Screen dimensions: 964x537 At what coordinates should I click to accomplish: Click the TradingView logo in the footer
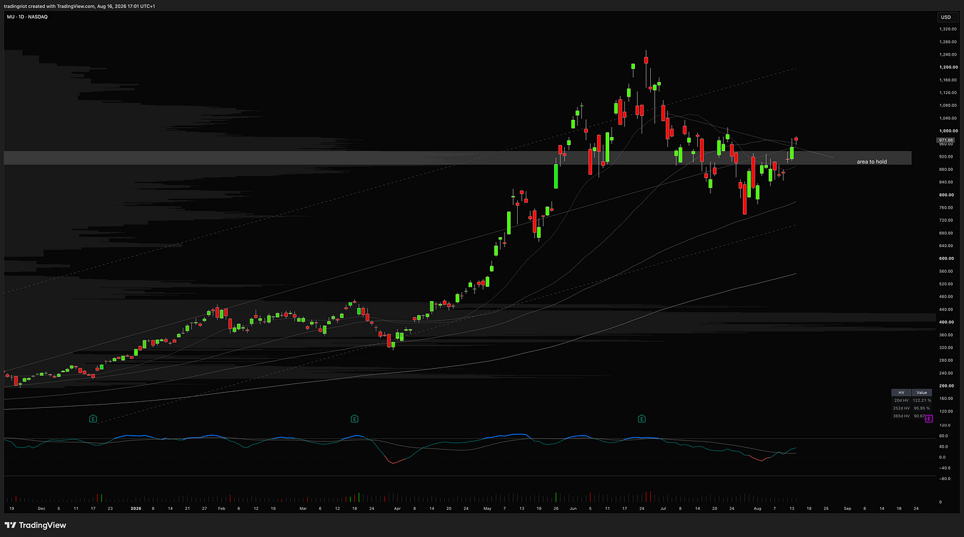(x=34, y=525)
